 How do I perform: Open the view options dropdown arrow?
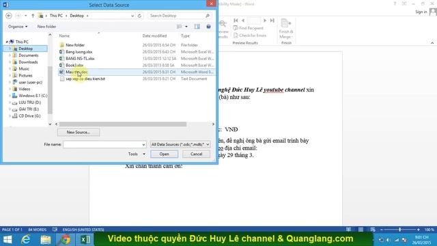186,27
